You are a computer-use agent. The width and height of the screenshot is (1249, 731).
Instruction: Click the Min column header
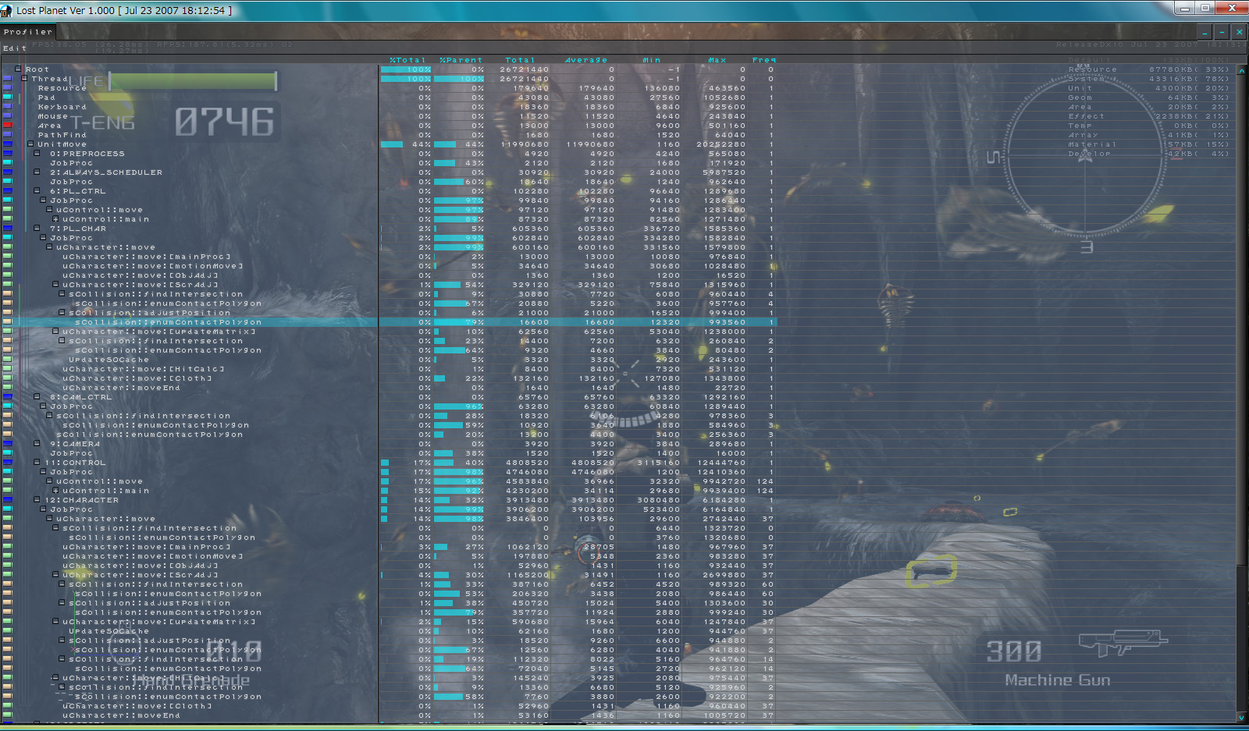pyautogui.click(x=651, y=60)
